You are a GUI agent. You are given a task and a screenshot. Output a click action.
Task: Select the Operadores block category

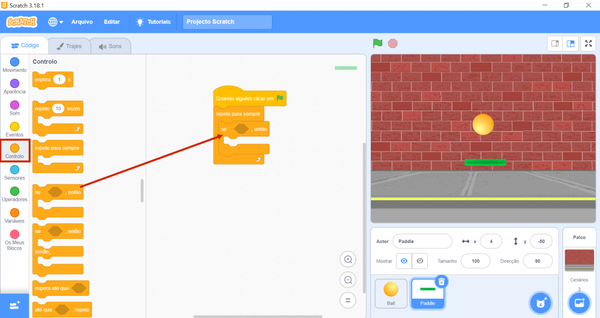[x=15, y=194]
